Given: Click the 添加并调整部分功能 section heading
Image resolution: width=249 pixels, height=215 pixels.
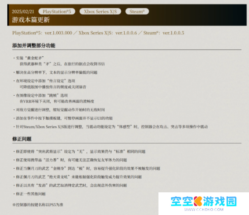Looking at the screenshot, I should tap(34, 46).
